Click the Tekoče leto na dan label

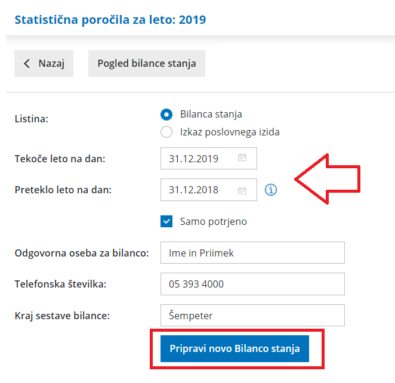coord(60,159)
